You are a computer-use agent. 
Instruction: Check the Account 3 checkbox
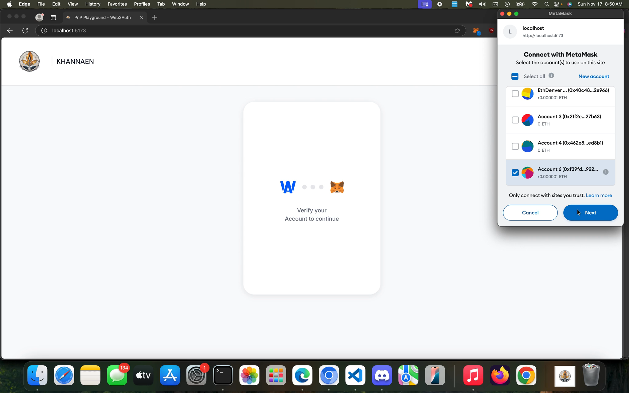515,120
